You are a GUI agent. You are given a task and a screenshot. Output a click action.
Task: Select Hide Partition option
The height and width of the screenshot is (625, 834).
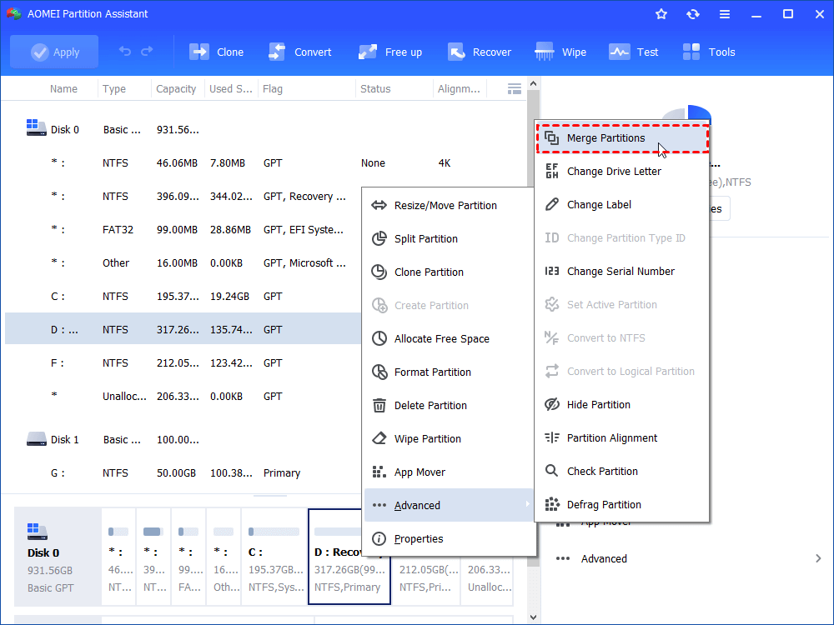(x=622, y=404)
